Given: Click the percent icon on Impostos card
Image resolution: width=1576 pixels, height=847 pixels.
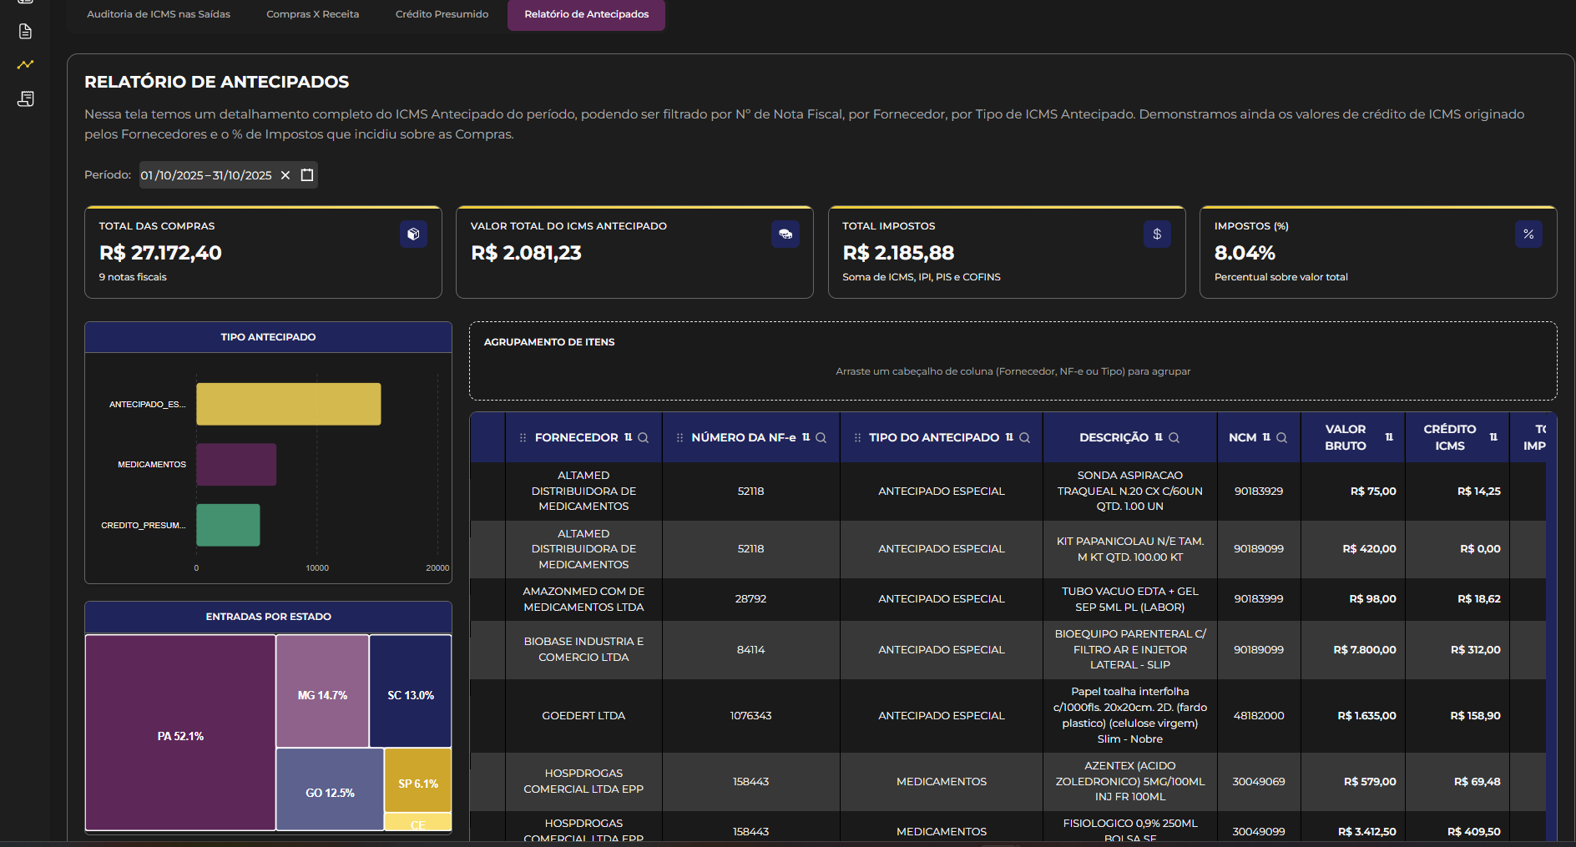Looking at the screenshot, I should click(1528, 234).
